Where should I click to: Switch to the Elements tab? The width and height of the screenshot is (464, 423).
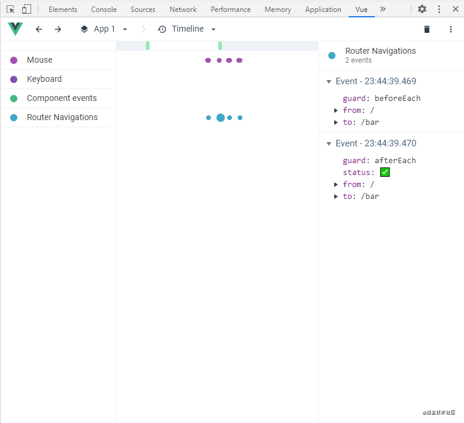tap(63, 10)
